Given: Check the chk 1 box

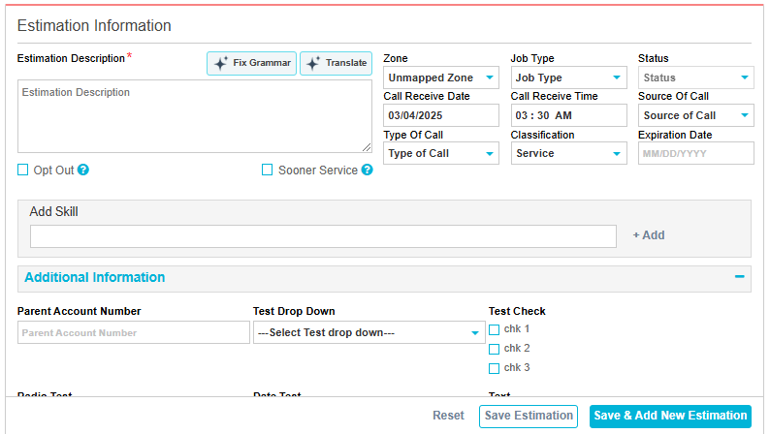Looking at the screenshot, I should point(495,329).
